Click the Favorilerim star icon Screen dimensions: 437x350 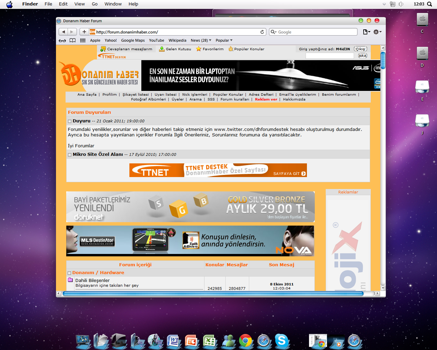199,49
